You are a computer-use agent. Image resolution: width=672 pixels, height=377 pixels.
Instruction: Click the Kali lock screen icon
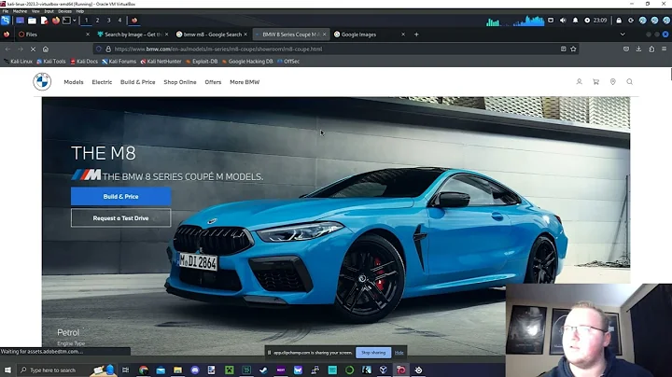(x=619, y=21)
